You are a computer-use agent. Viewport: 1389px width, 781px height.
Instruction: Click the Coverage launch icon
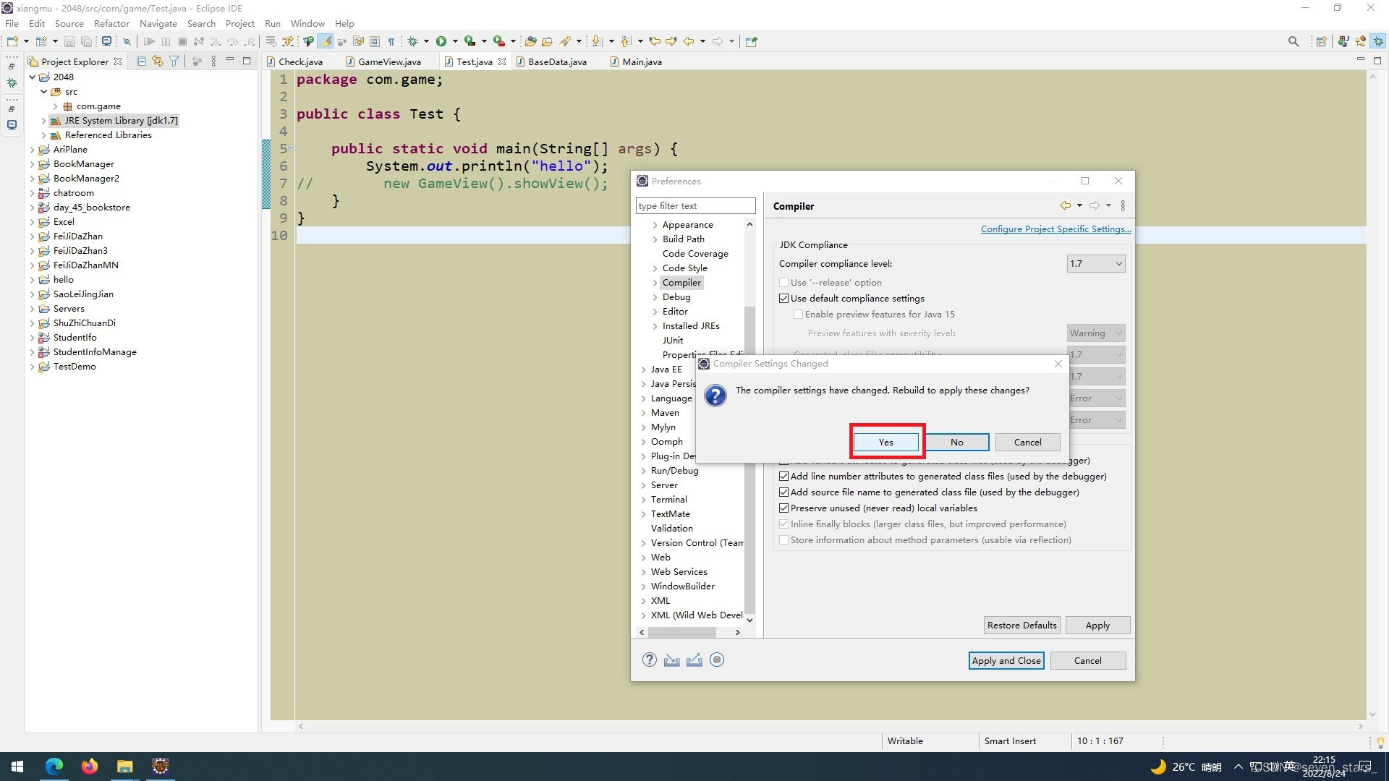click(x=470, y=41)
